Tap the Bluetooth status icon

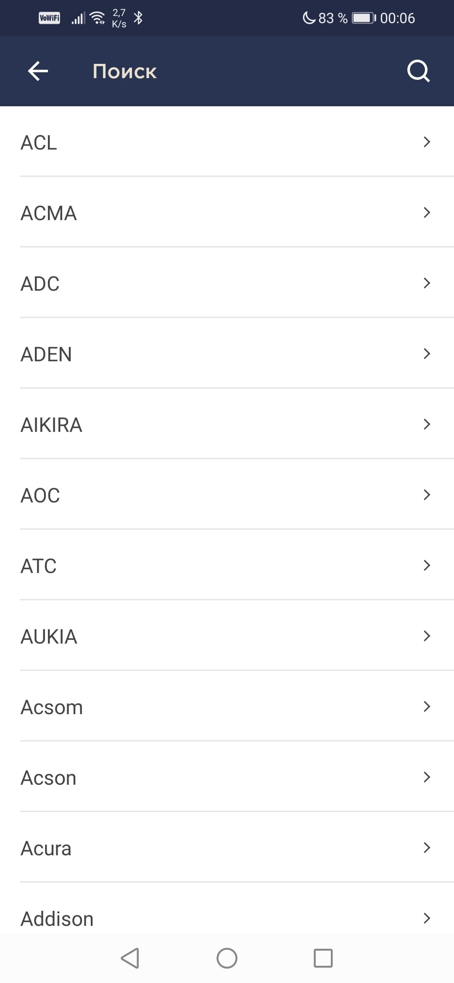click(138, 18)
